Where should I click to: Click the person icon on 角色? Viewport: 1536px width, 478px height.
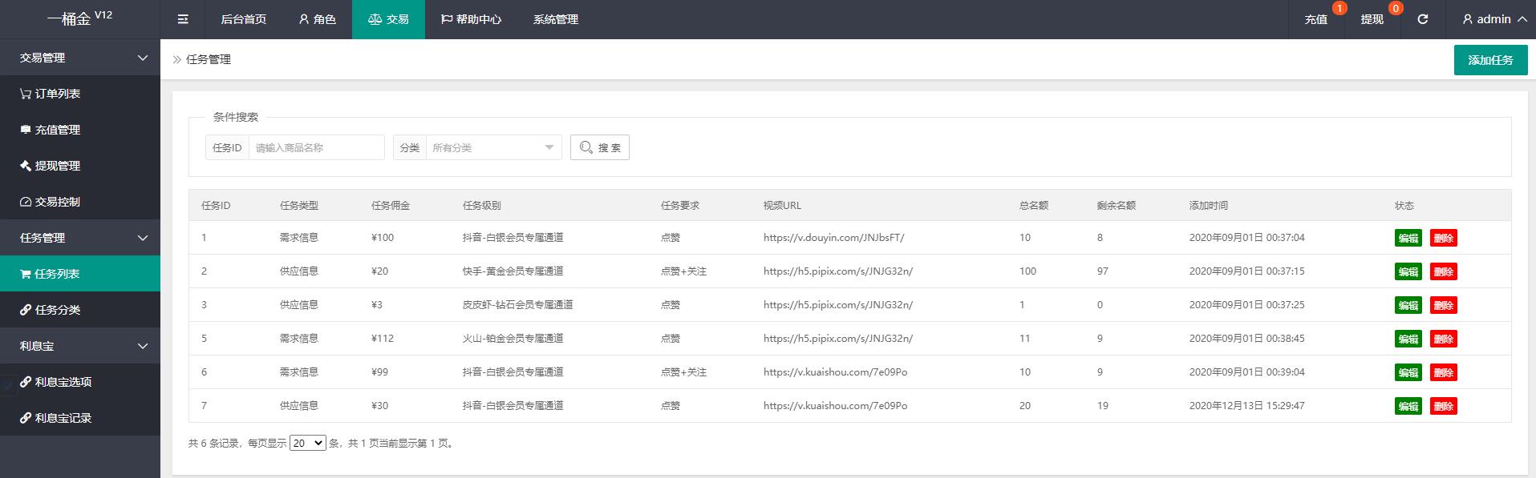(x=304, y=19)
